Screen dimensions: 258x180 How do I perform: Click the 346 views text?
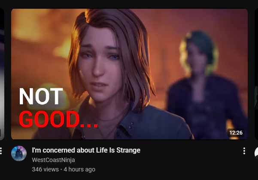(x=45, y=169)
